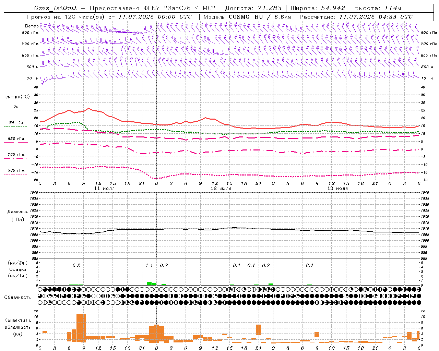Select the 'Широта: 54.942' latitude value

pyautogui.click(x=319, y=8)
